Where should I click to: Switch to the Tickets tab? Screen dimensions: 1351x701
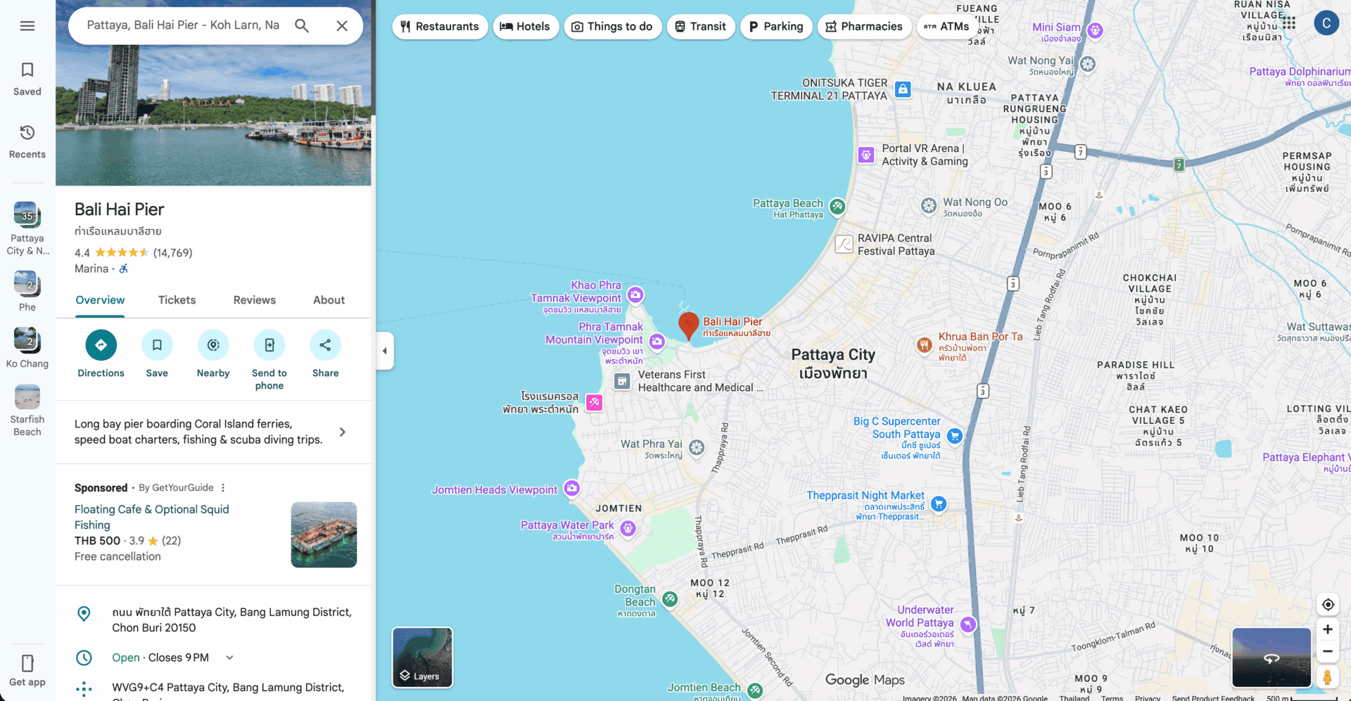[x=177, y=300]
